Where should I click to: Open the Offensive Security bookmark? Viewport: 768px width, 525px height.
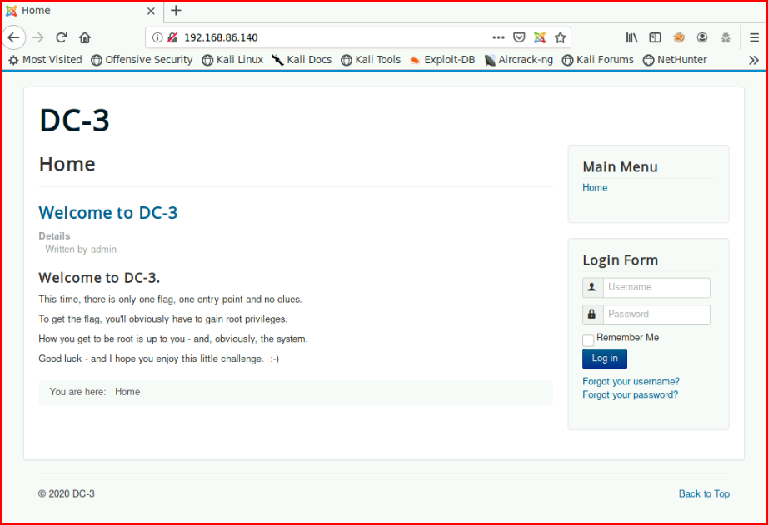142,60
